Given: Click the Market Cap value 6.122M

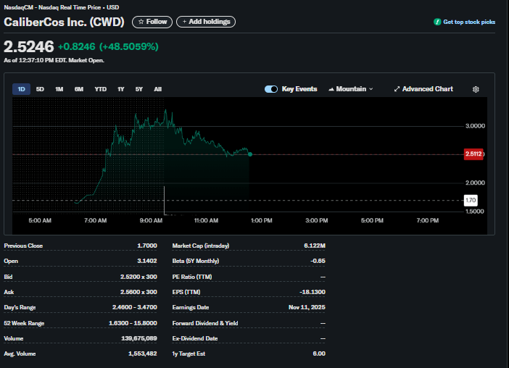Looking at the screenshot, I should pos(315,246).
